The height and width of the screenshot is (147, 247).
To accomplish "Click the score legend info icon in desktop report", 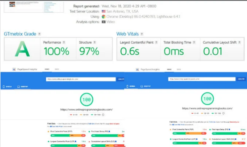I will 103,115.
